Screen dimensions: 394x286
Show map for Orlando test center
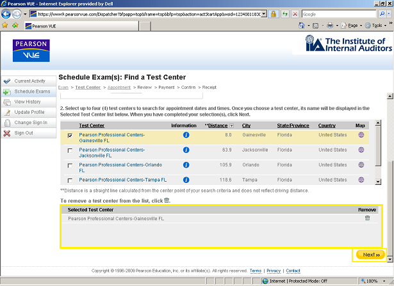(x=361, y=164)
